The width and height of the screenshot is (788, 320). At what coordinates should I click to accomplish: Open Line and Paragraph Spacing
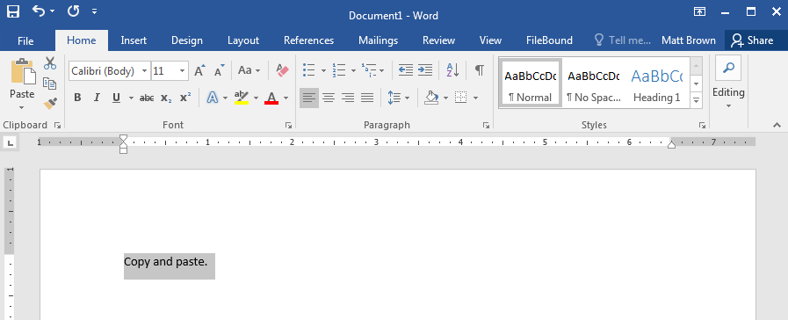(394, 98)
